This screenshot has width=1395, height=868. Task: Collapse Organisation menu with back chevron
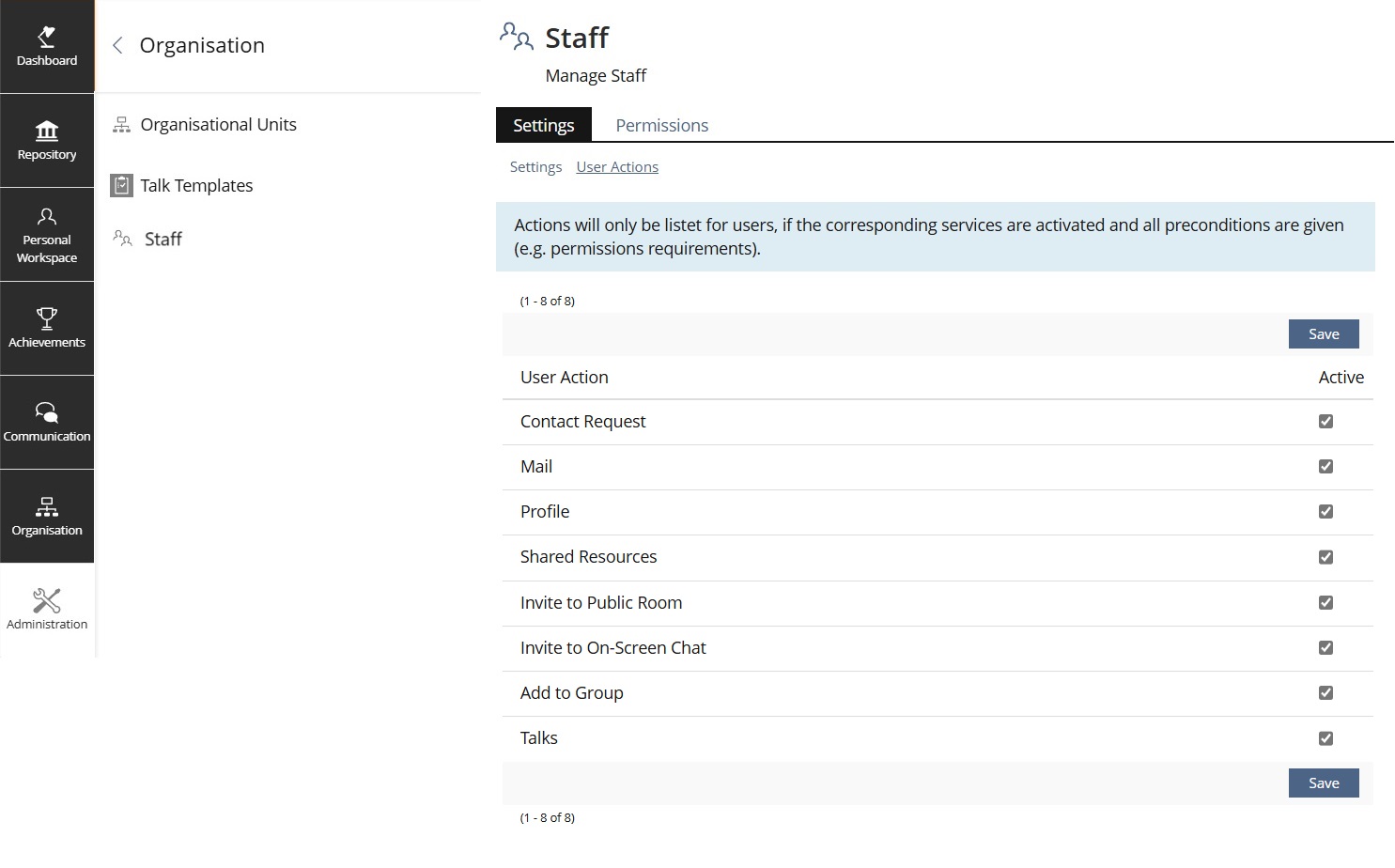coord(117,45)
